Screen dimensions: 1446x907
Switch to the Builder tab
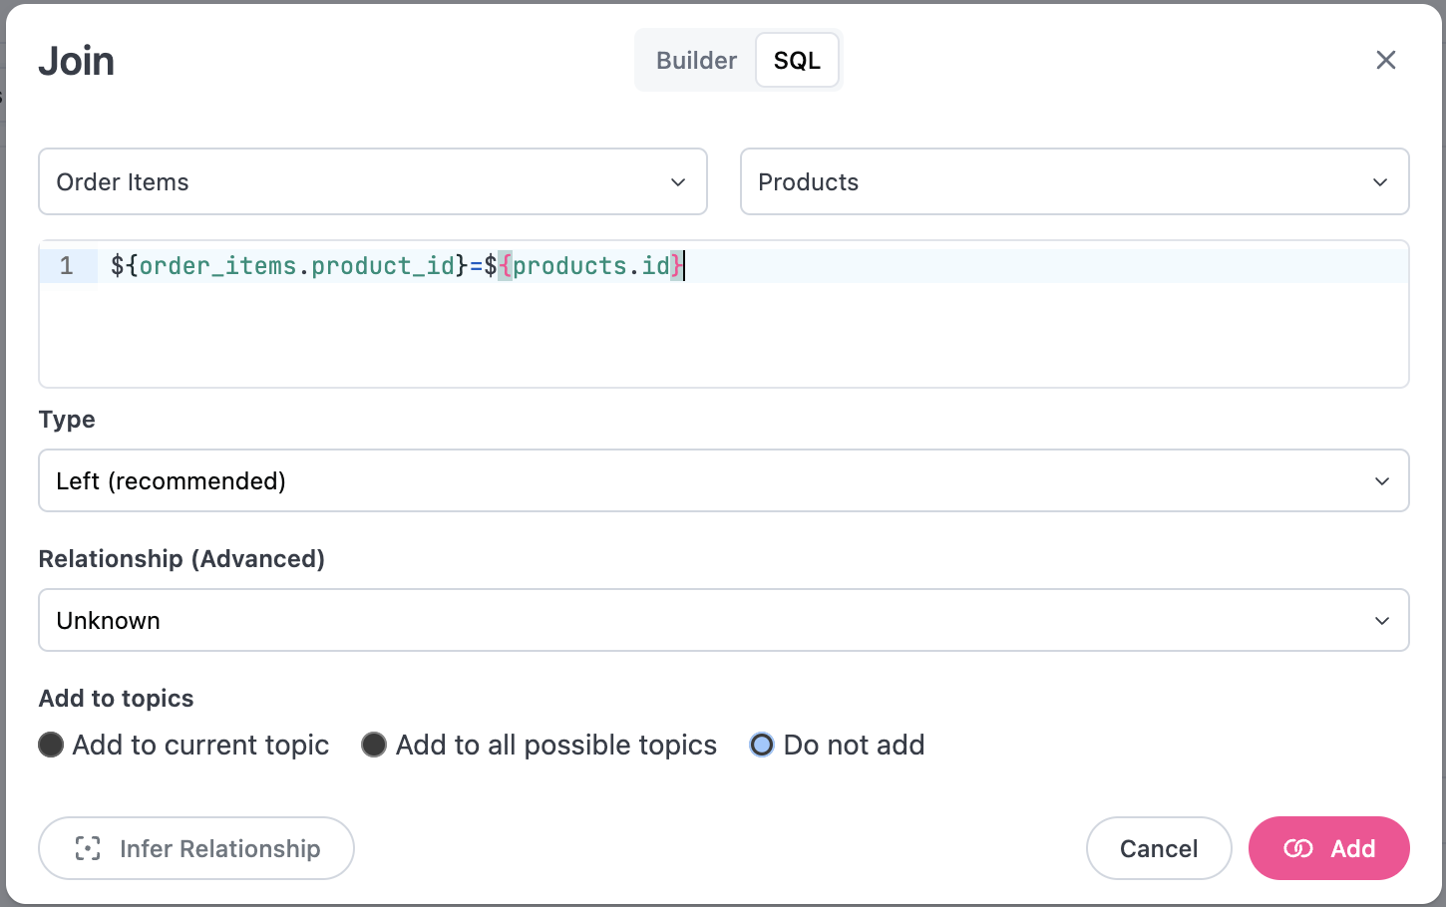696,61
